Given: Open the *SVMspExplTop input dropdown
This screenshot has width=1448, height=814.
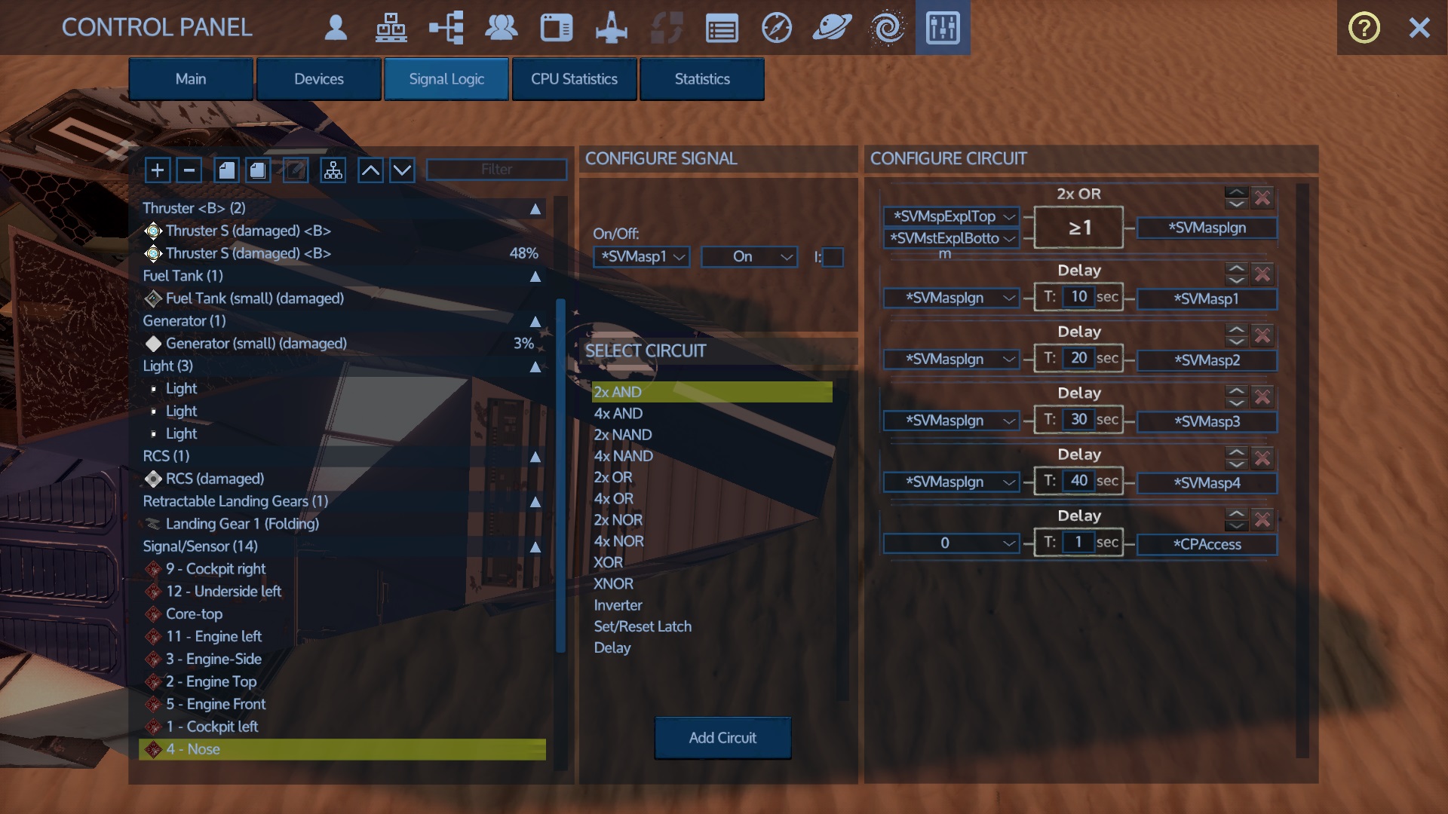Looking at the screenshot, I should (952, 216).
